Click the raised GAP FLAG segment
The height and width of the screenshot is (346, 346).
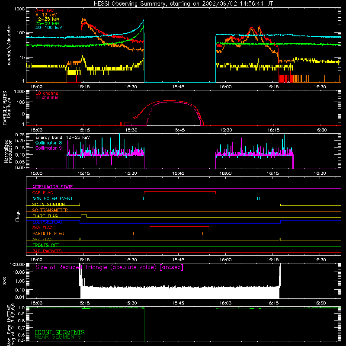(179, 192)
